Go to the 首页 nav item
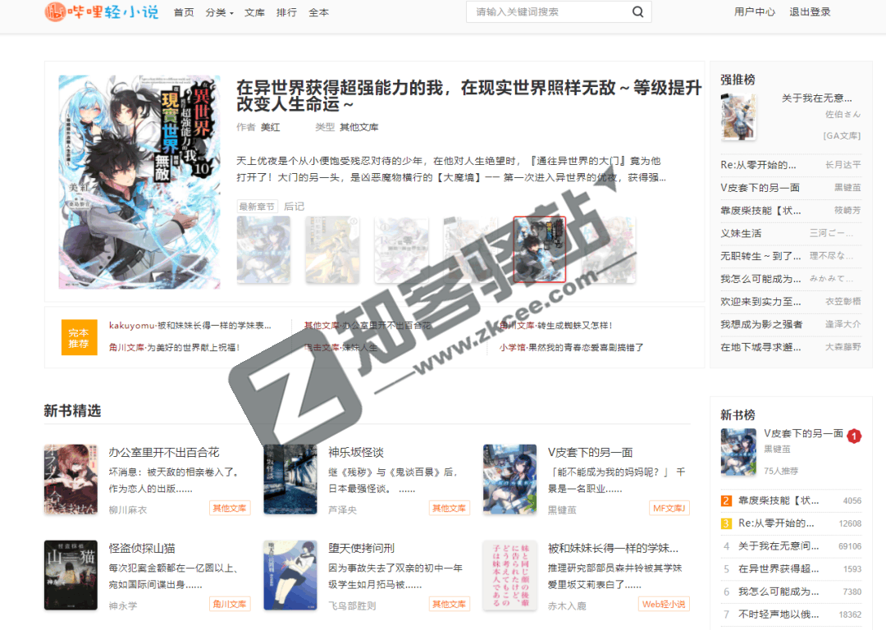This screenshot has width=886, height=630. 184,12
